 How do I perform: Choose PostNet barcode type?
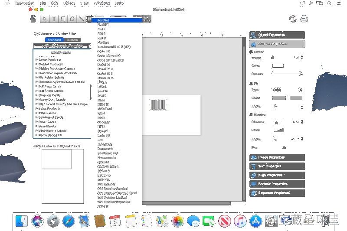[117, 20]
